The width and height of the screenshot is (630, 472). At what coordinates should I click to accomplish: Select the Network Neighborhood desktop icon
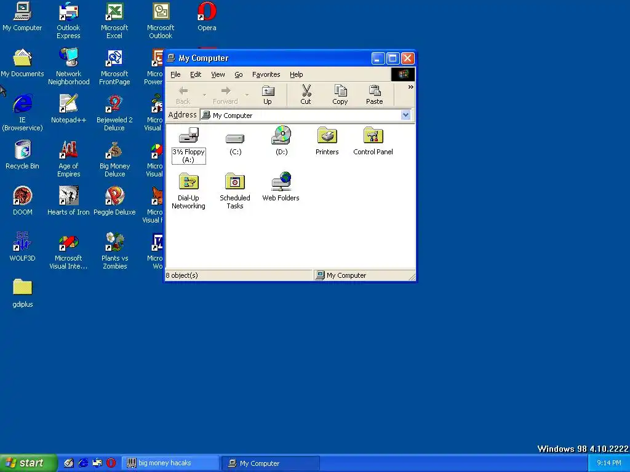(69, 66)
